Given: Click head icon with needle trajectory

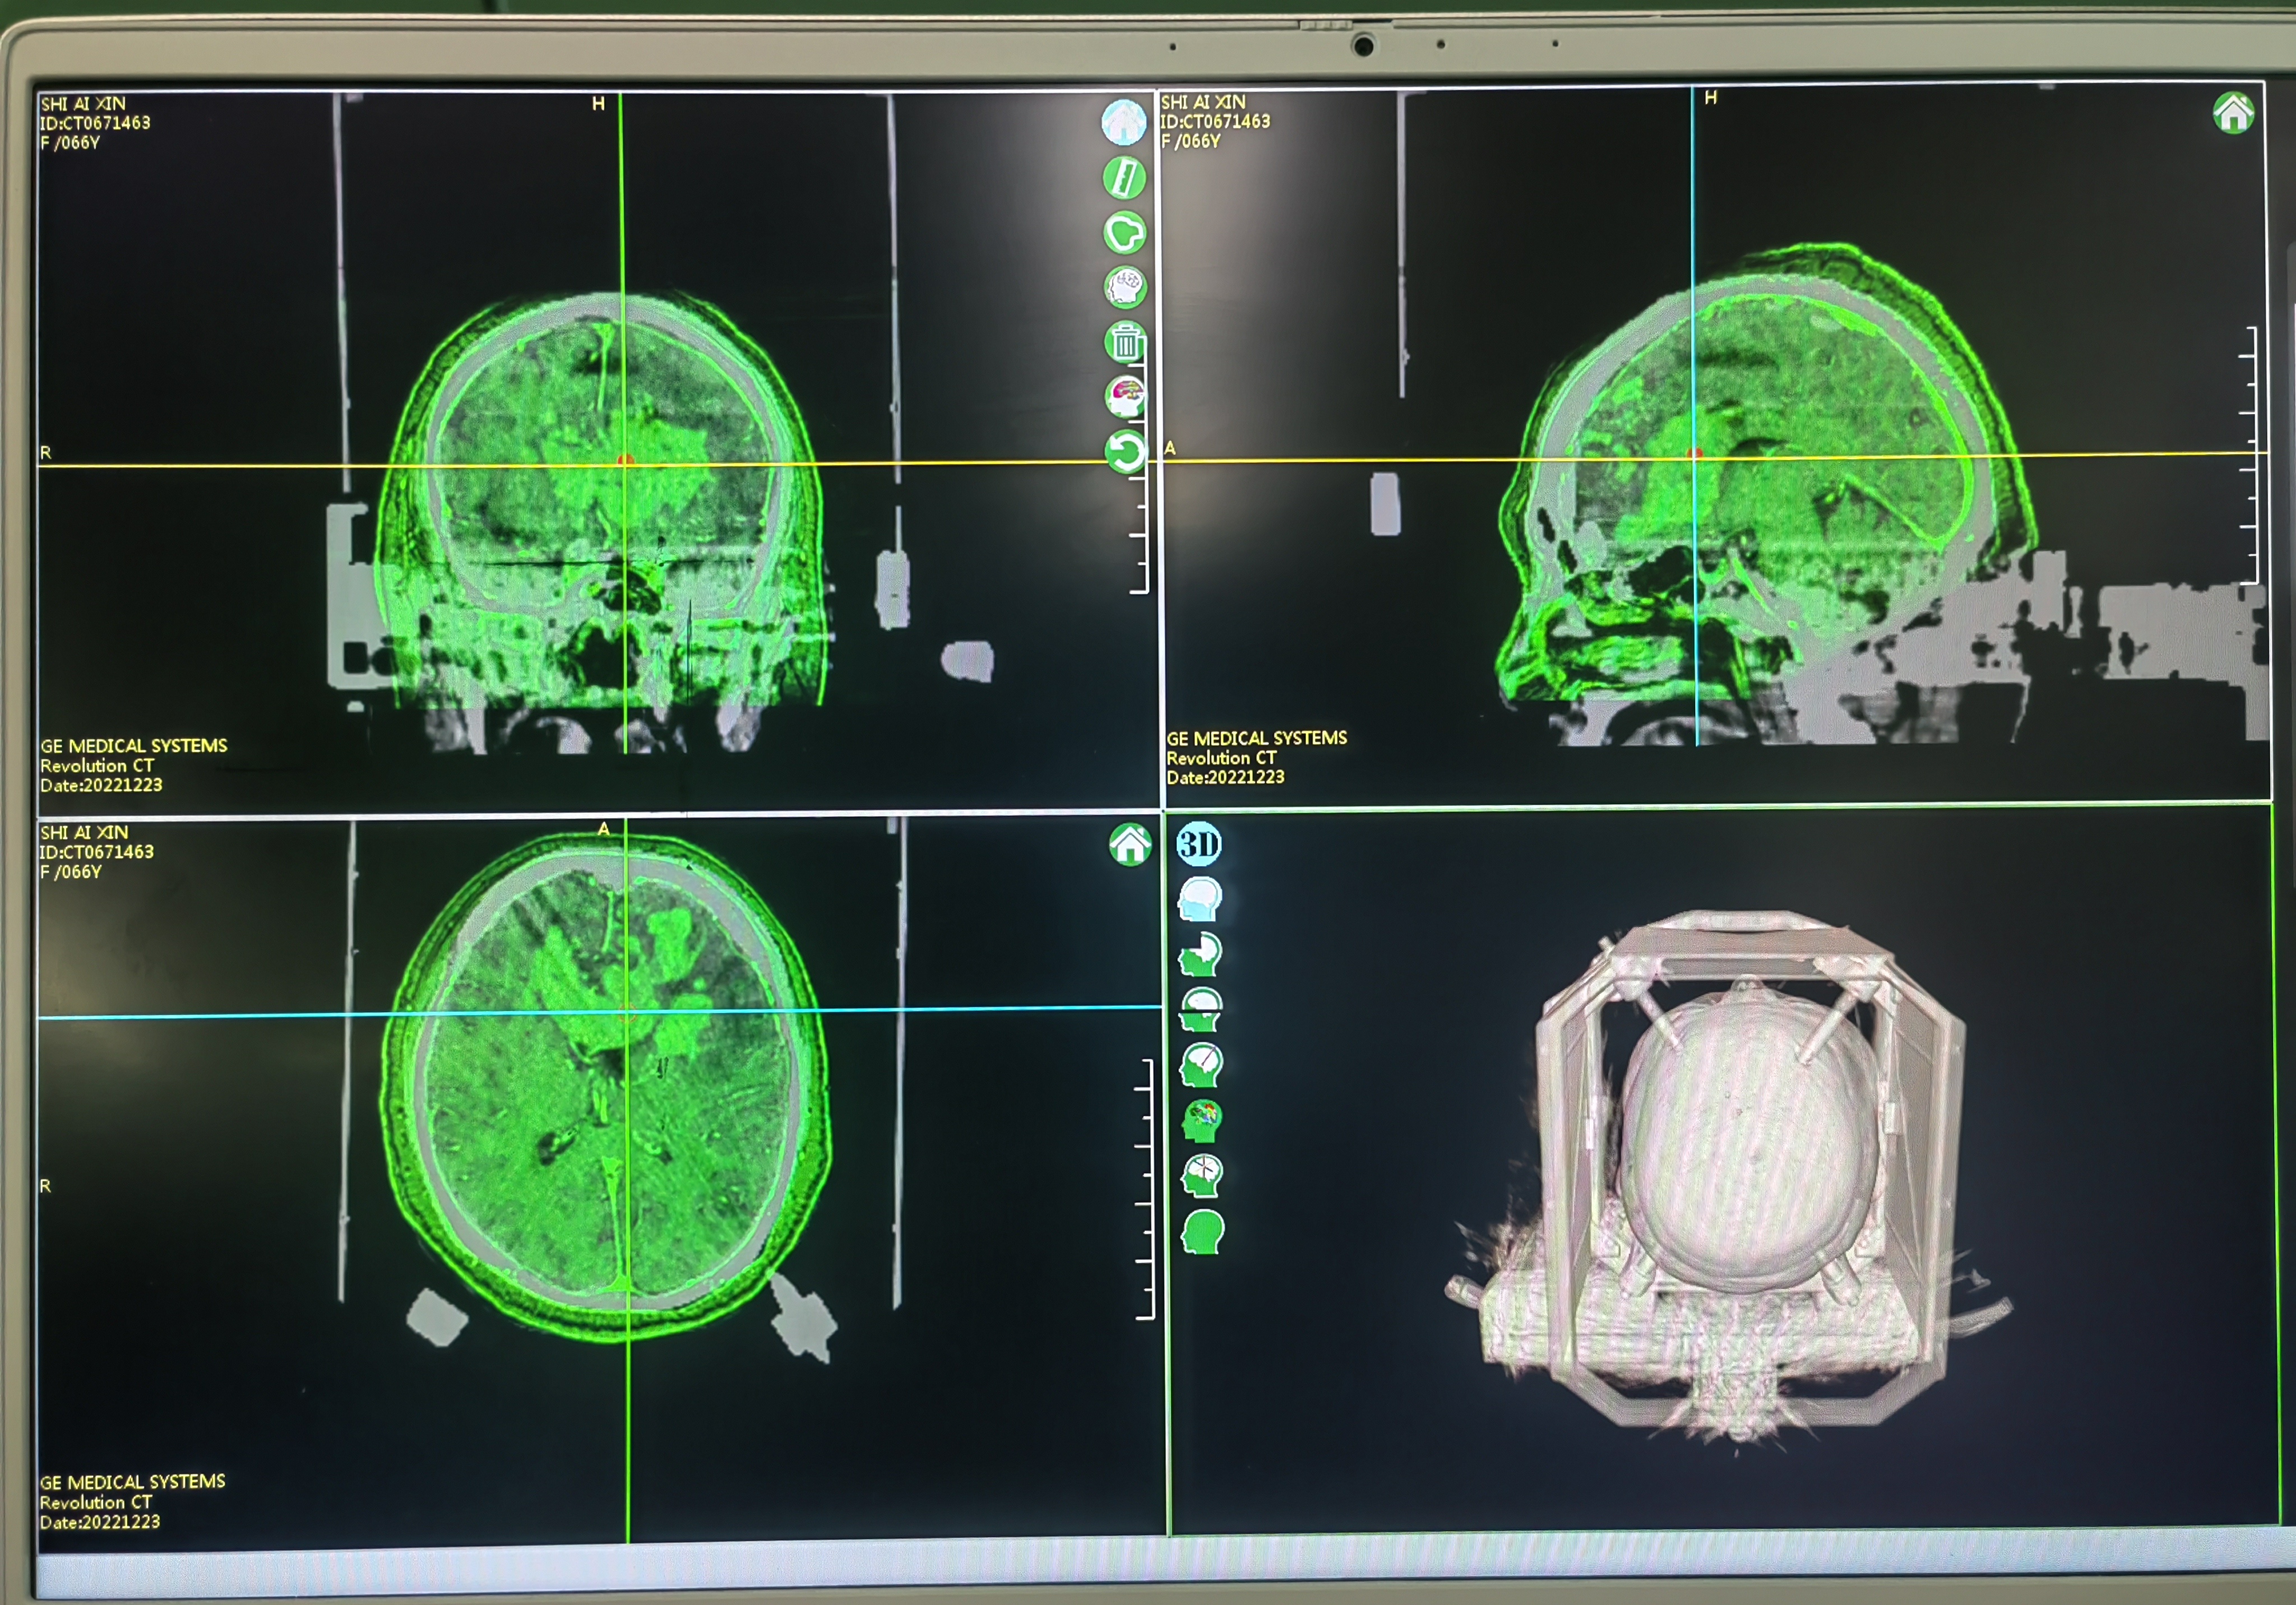Looking at the screenshot, I should [1201, 1066].
